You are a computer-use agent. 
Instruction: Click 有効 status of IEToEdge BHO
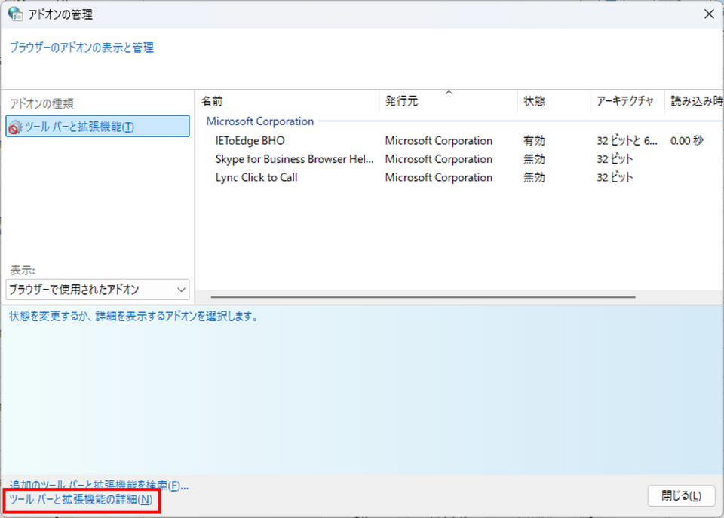pyautogui.click(x=534, y=141)
